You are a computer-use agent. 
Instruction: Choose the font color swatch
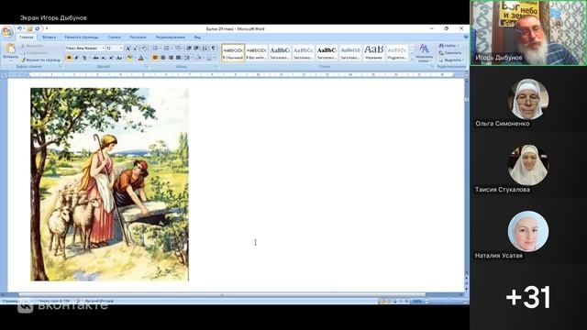coord(140,58)
